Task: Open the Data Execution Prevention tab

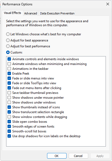Action: (57, 13)
